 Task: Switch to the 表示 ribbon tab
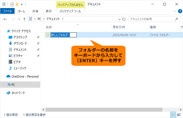pyautogui.click(x=49, y=11)
